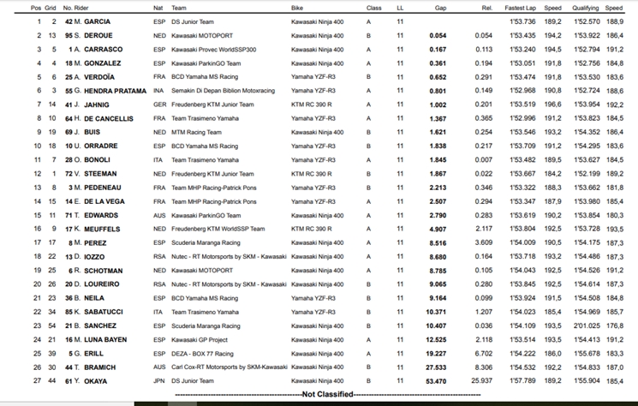Select rider name E. DE LA VEGA
This screenshot has width=638, height=406.
pos(99,201)
